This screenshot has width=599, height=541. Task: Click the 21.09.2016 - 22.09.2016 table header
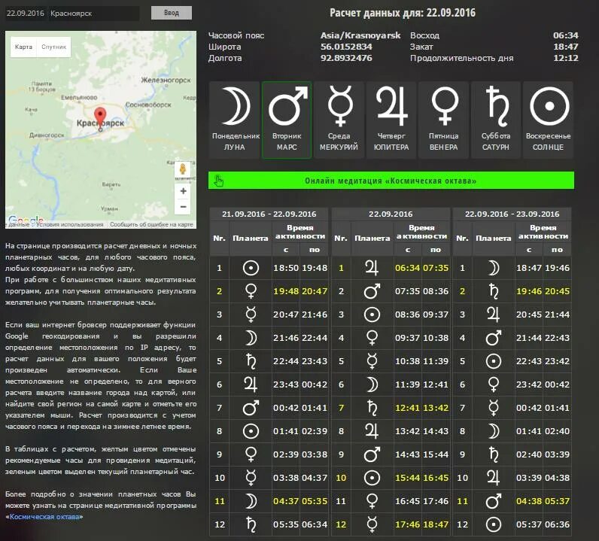pos(269,214)
